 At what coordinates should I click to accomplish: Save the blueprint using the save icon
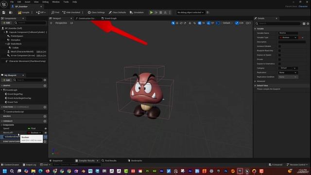4,13
